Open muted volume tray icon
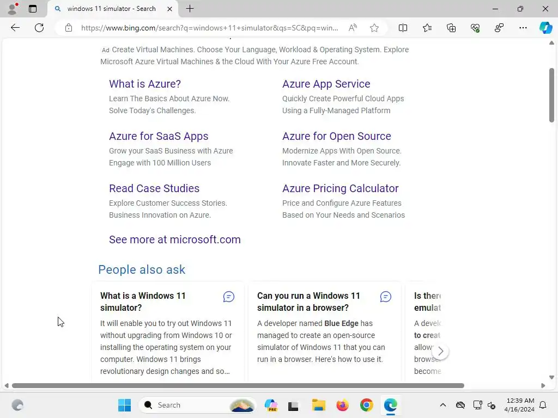 (x=492, y=405)
